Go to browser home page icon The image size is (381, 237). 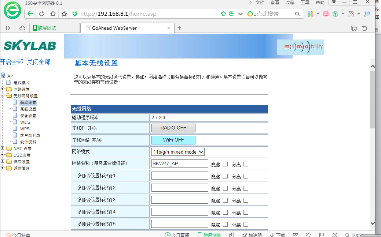(53, 14)
